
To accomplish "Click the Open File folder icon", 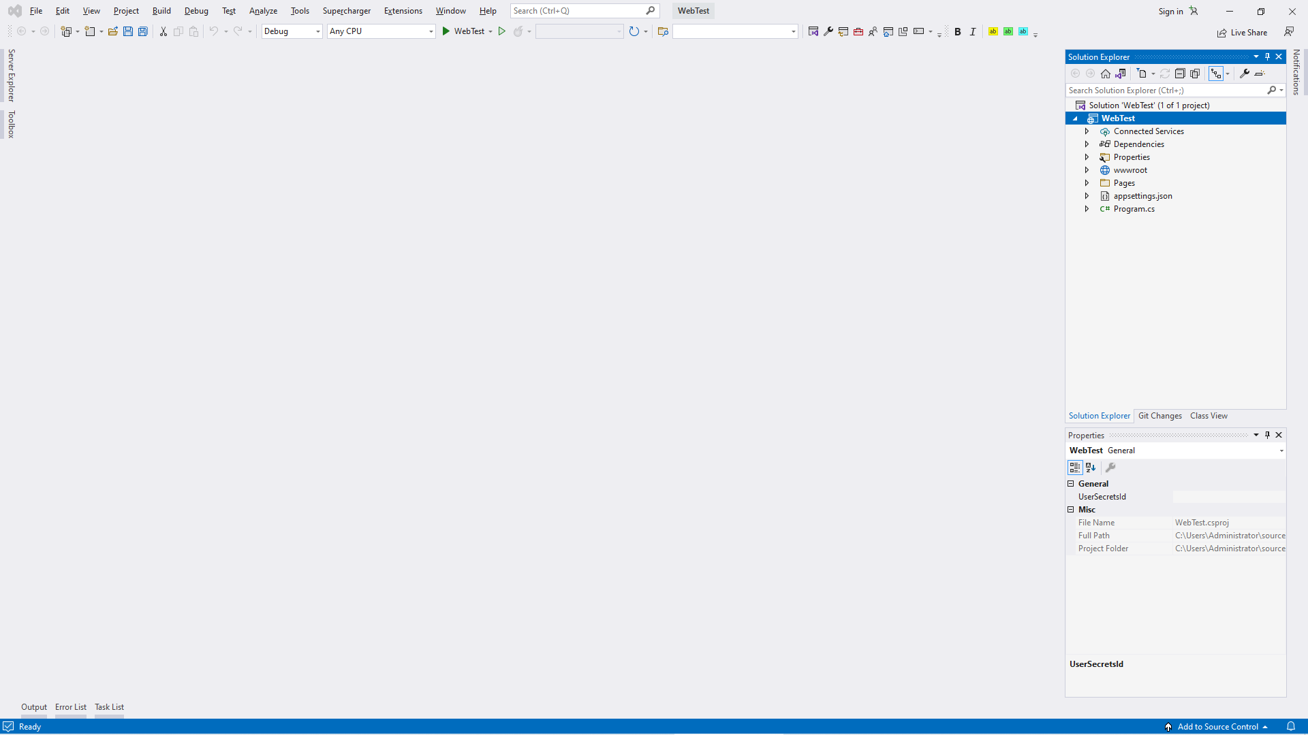I will [x=113, y=31].
